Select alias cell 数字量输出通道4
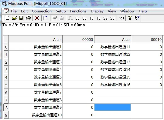This screenshot has width=164, height=120. (x=36, y=69)
